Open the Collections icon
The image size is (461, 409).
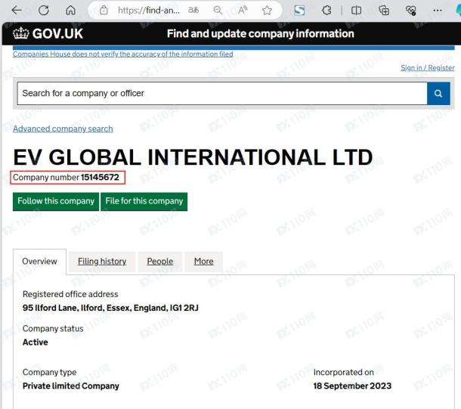point(384,11)
